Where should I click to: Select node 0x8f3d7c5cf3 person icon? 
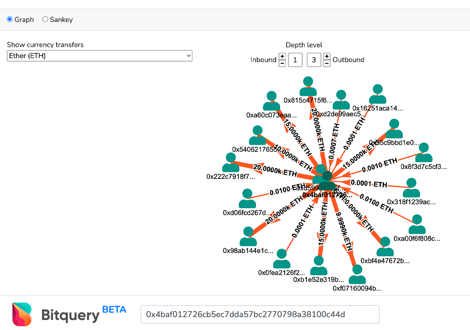424,153
